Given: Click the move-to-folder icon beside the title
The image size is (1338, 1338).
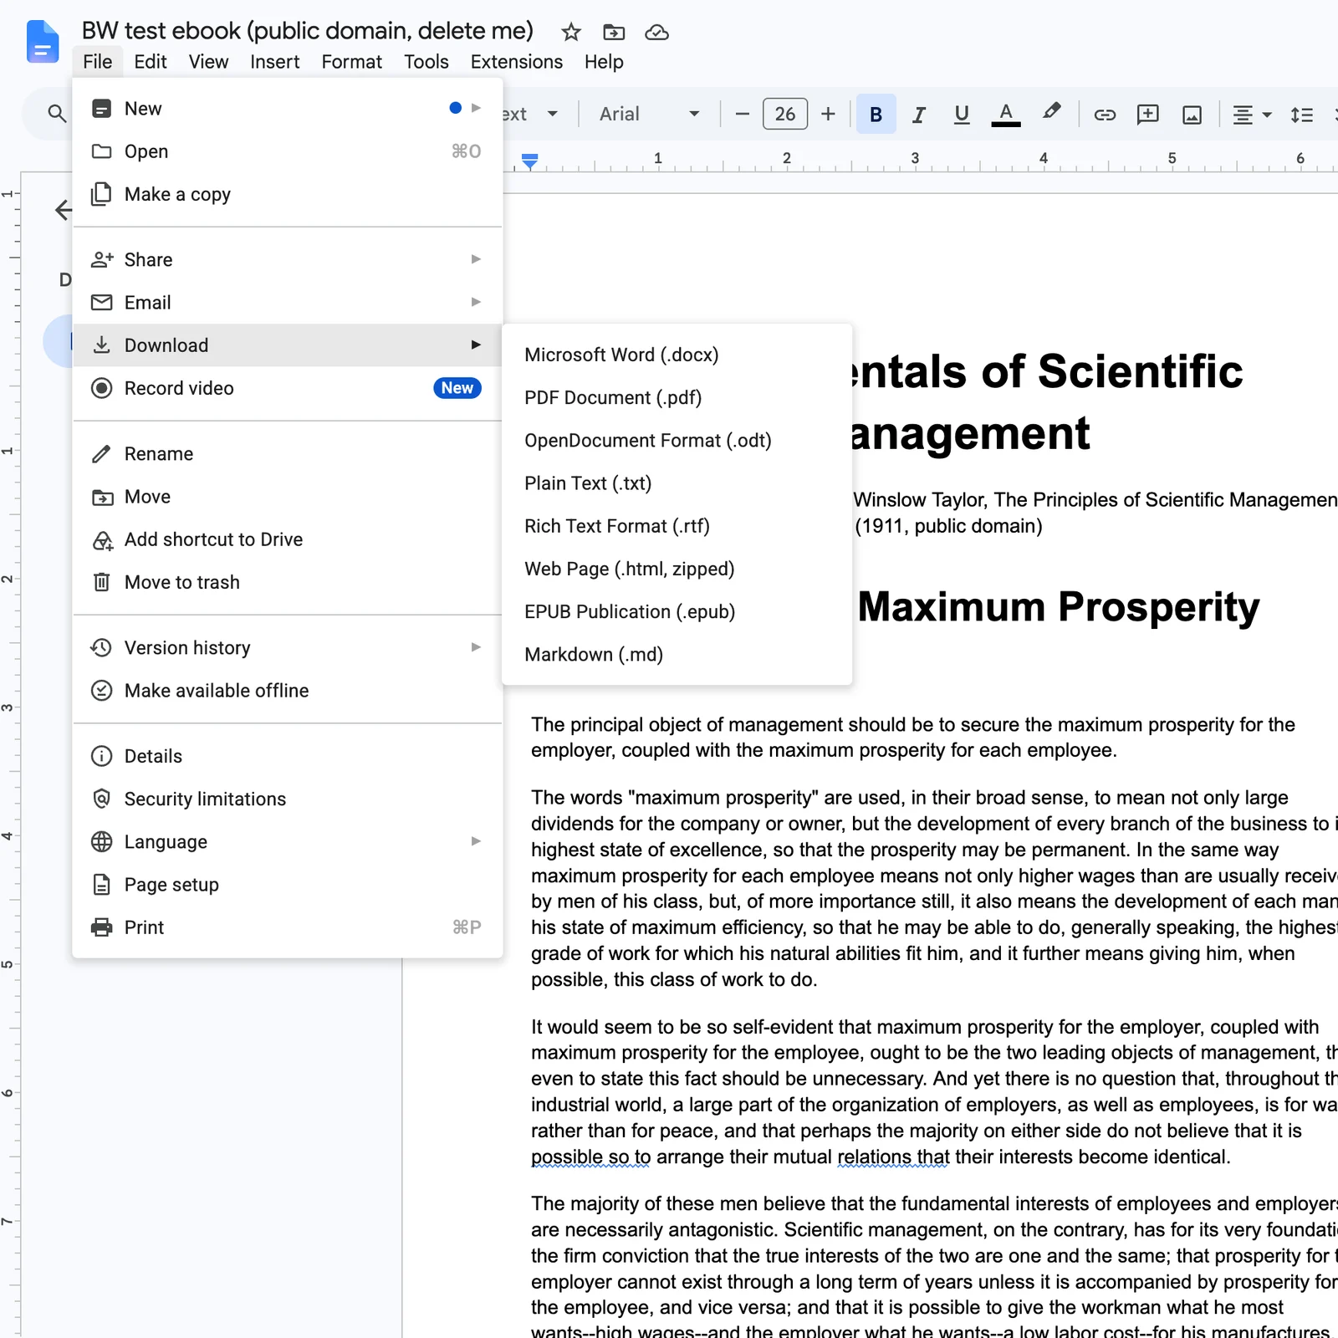Looking at the screenshot, I should [614, 33].
